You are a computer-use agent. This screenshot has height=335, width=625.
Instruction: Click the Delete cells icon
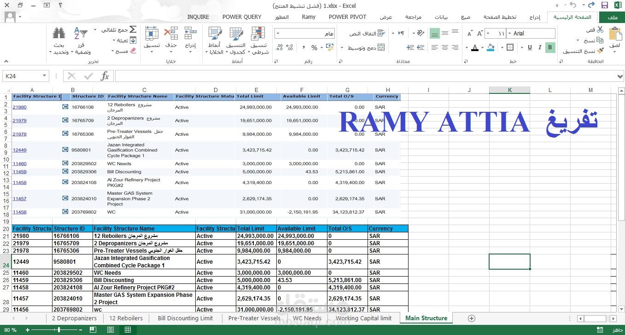point(171,34)
